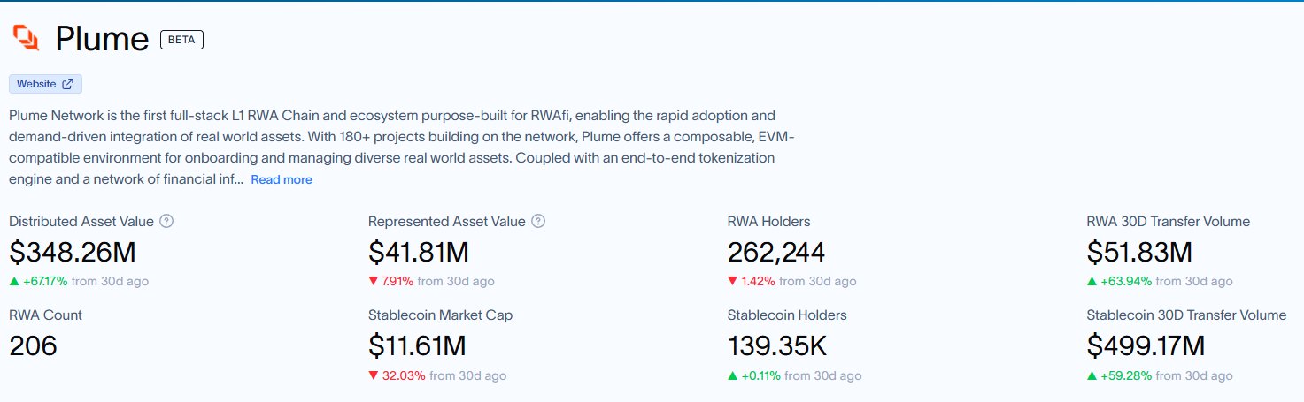Click the $348.26M distributed asset value
1304x402 pixels.
click(73, 253)
